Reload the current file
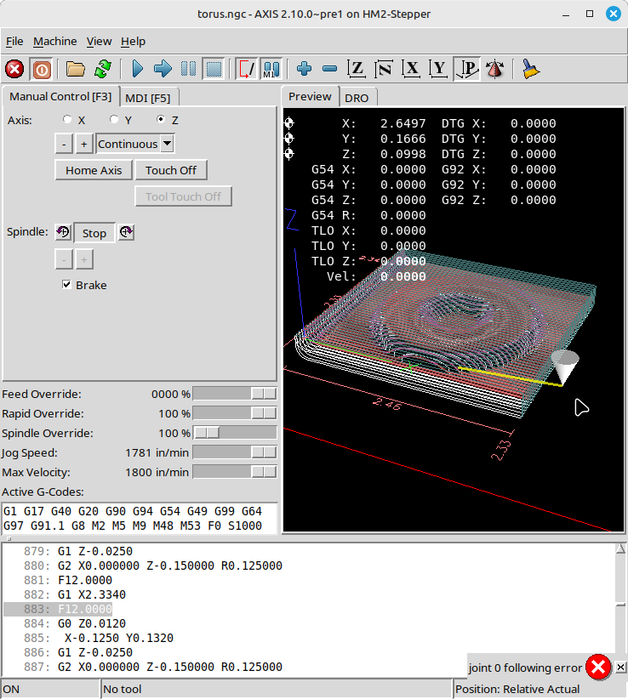This screenshot has height=699, width=628. [102, 69]
